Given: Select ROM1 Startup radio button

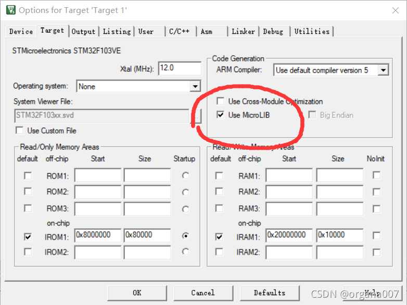Looking at the screenshot, I should point(185,176).
